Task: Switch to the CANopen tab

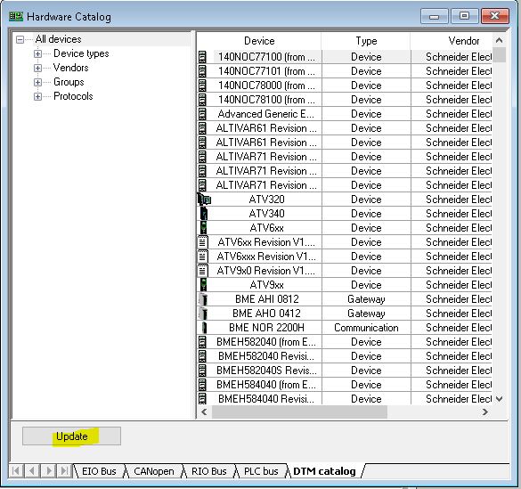Action: click(x=154, y=471)
